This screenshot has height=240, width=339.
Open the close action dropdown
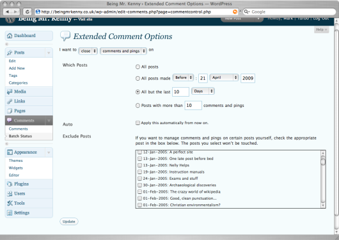[88, 51]
